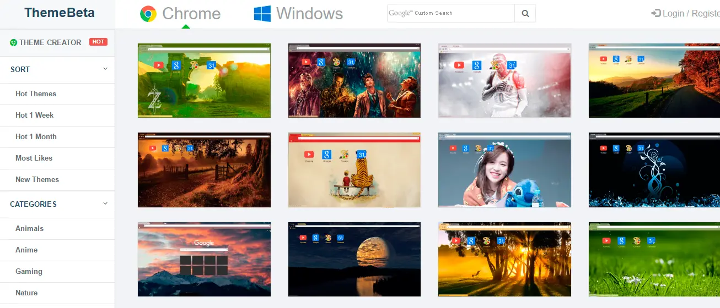The image size is (720, 308).
Task: Click YouTube icon in forest gate preview
Action: (152, 148)
